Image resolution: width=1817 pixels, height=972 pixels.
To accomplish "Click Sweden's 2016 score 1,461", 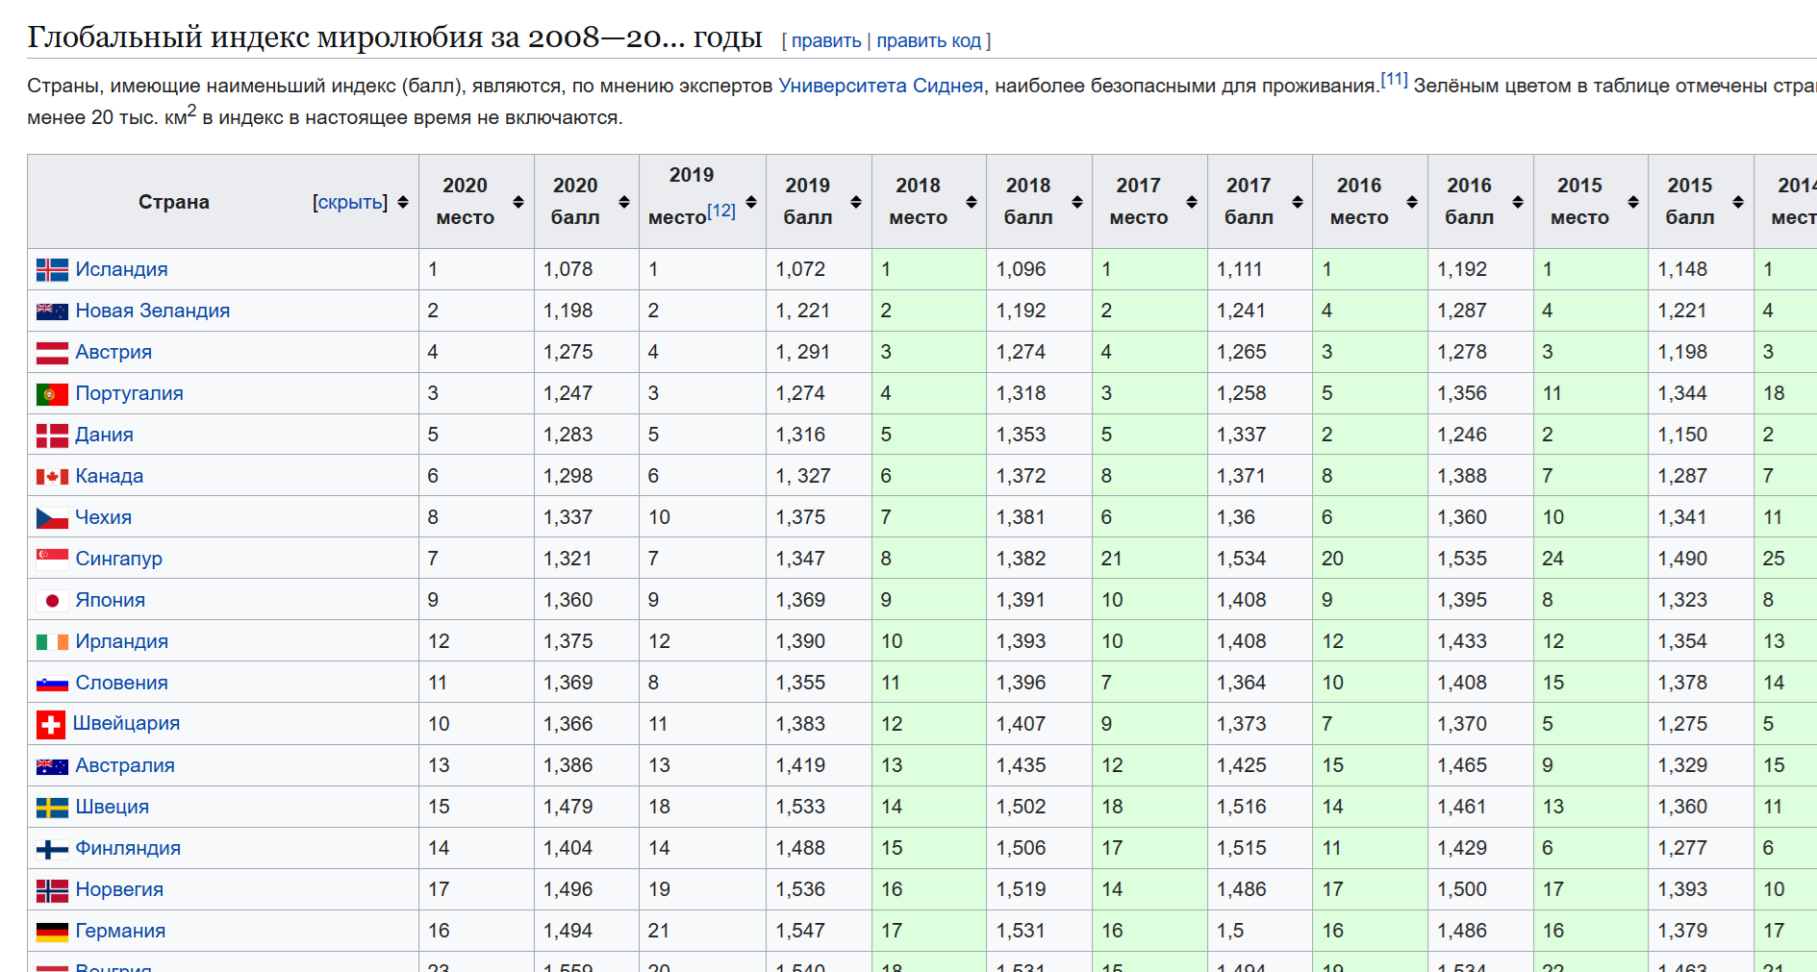I will 1462,807.
